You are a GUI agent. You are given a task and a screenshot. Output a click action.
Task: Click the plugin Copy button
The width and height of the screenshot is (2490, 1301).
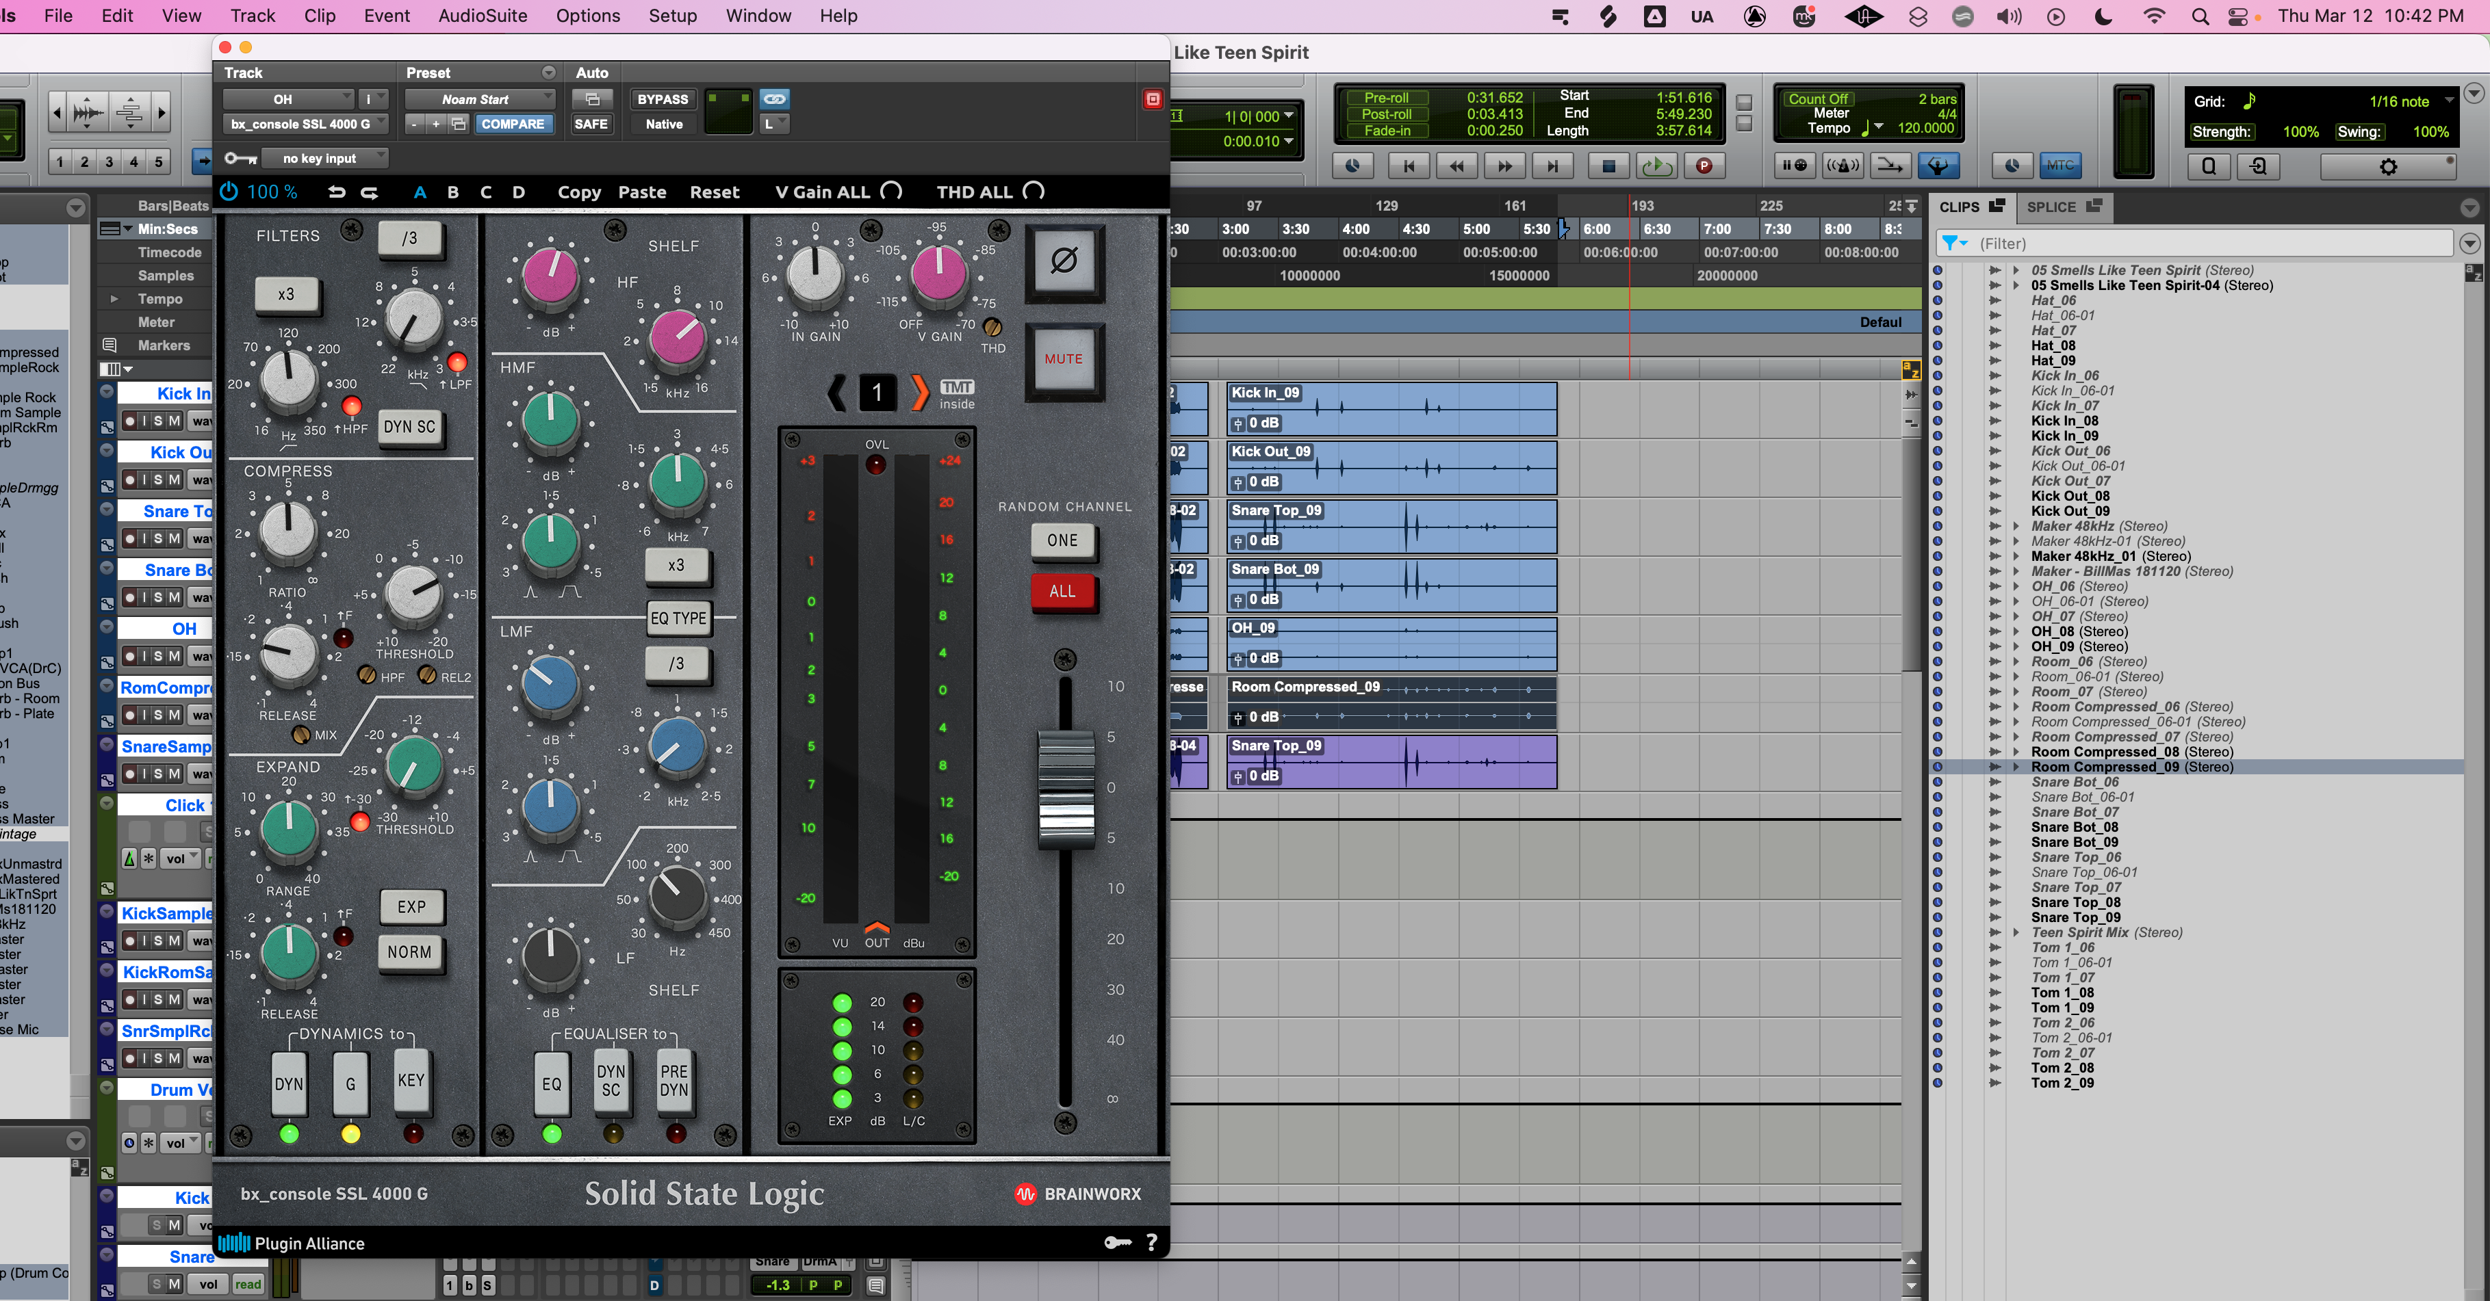[x=579, y=192]
